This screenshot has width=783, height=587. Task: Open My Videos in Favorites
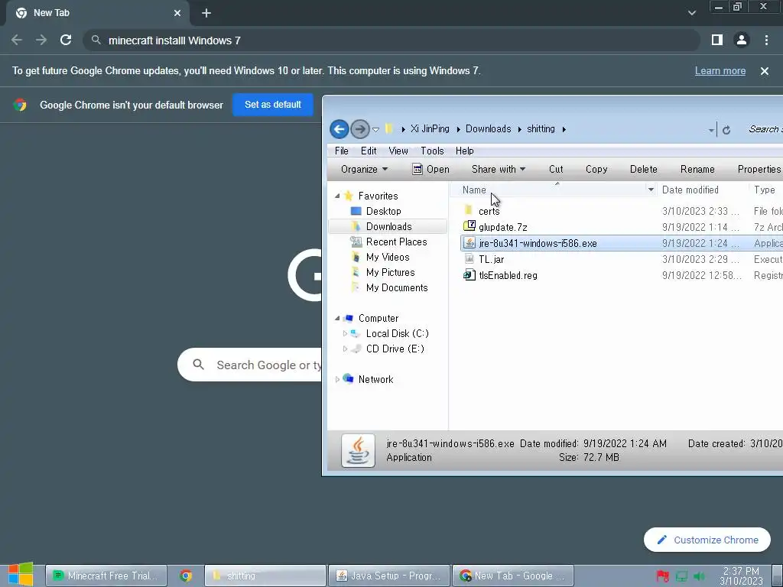point(388,257)
